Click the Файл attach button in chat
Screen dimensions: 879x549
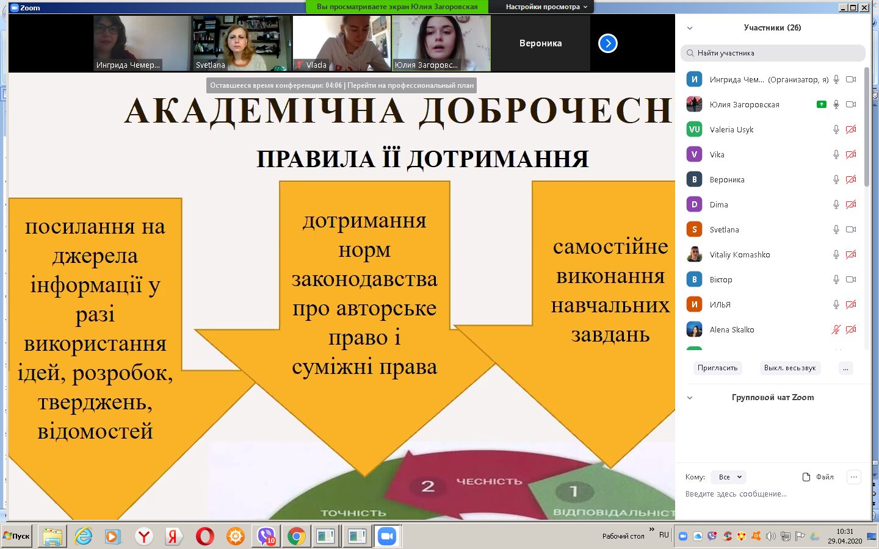818,477
